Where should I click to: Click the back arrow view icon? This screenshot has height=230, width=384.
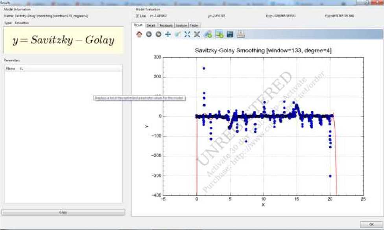tap(149, 34)
